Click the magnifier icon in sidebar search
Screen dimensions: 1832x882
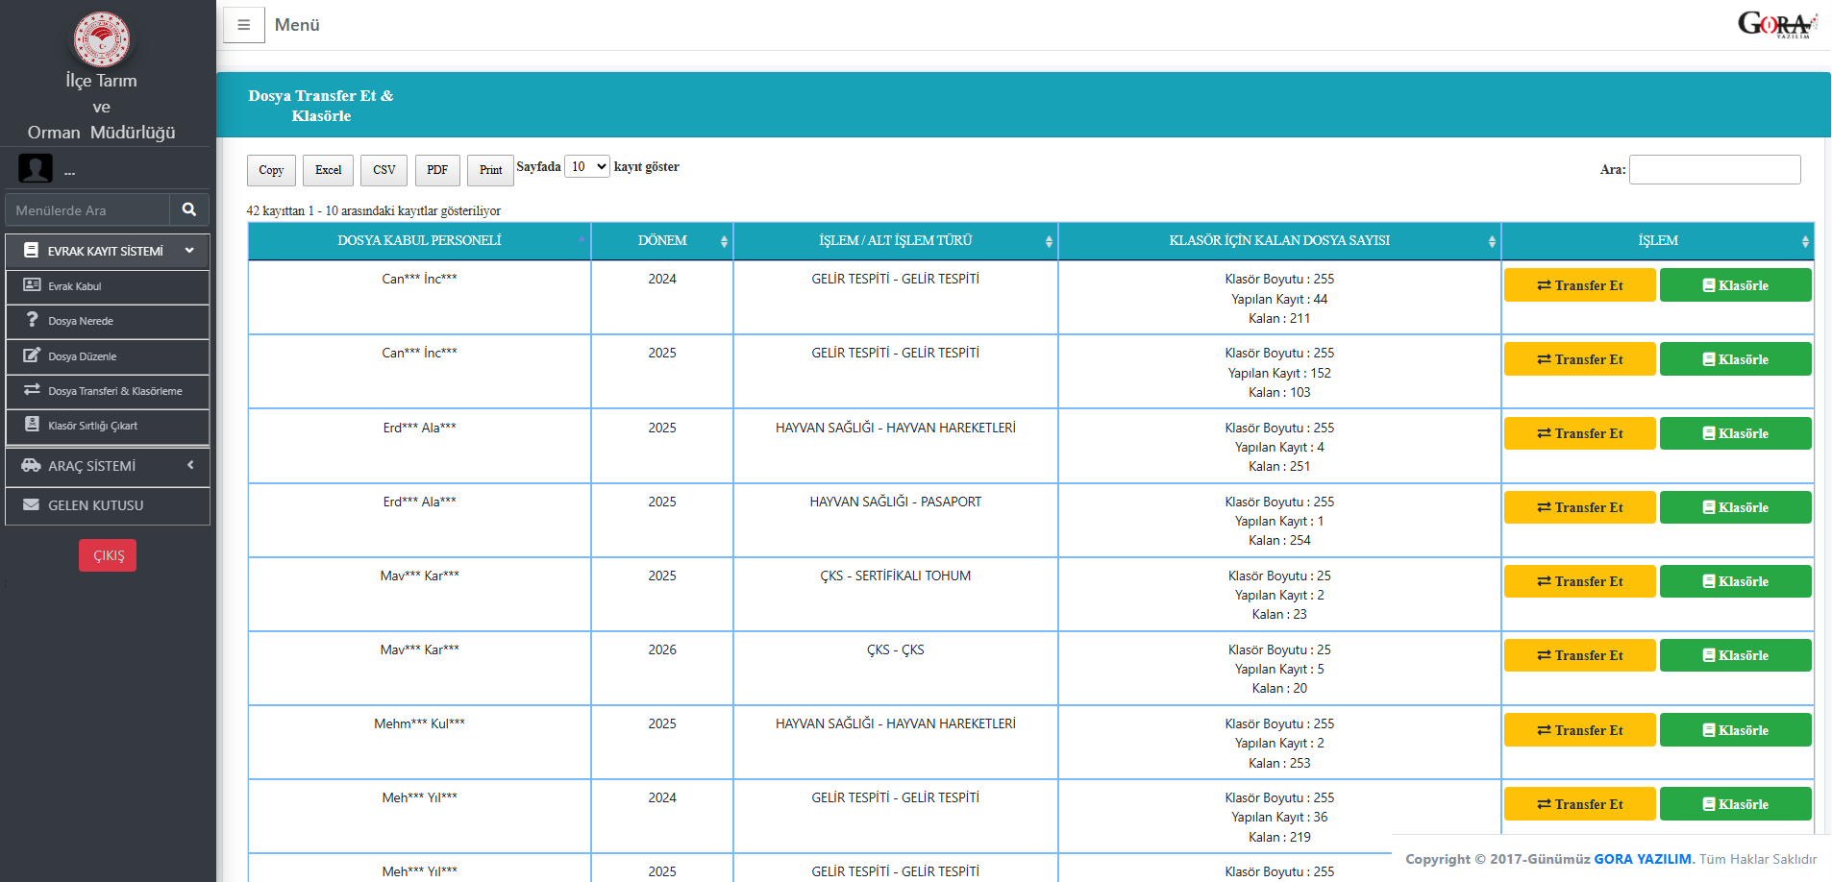[189, 209]
